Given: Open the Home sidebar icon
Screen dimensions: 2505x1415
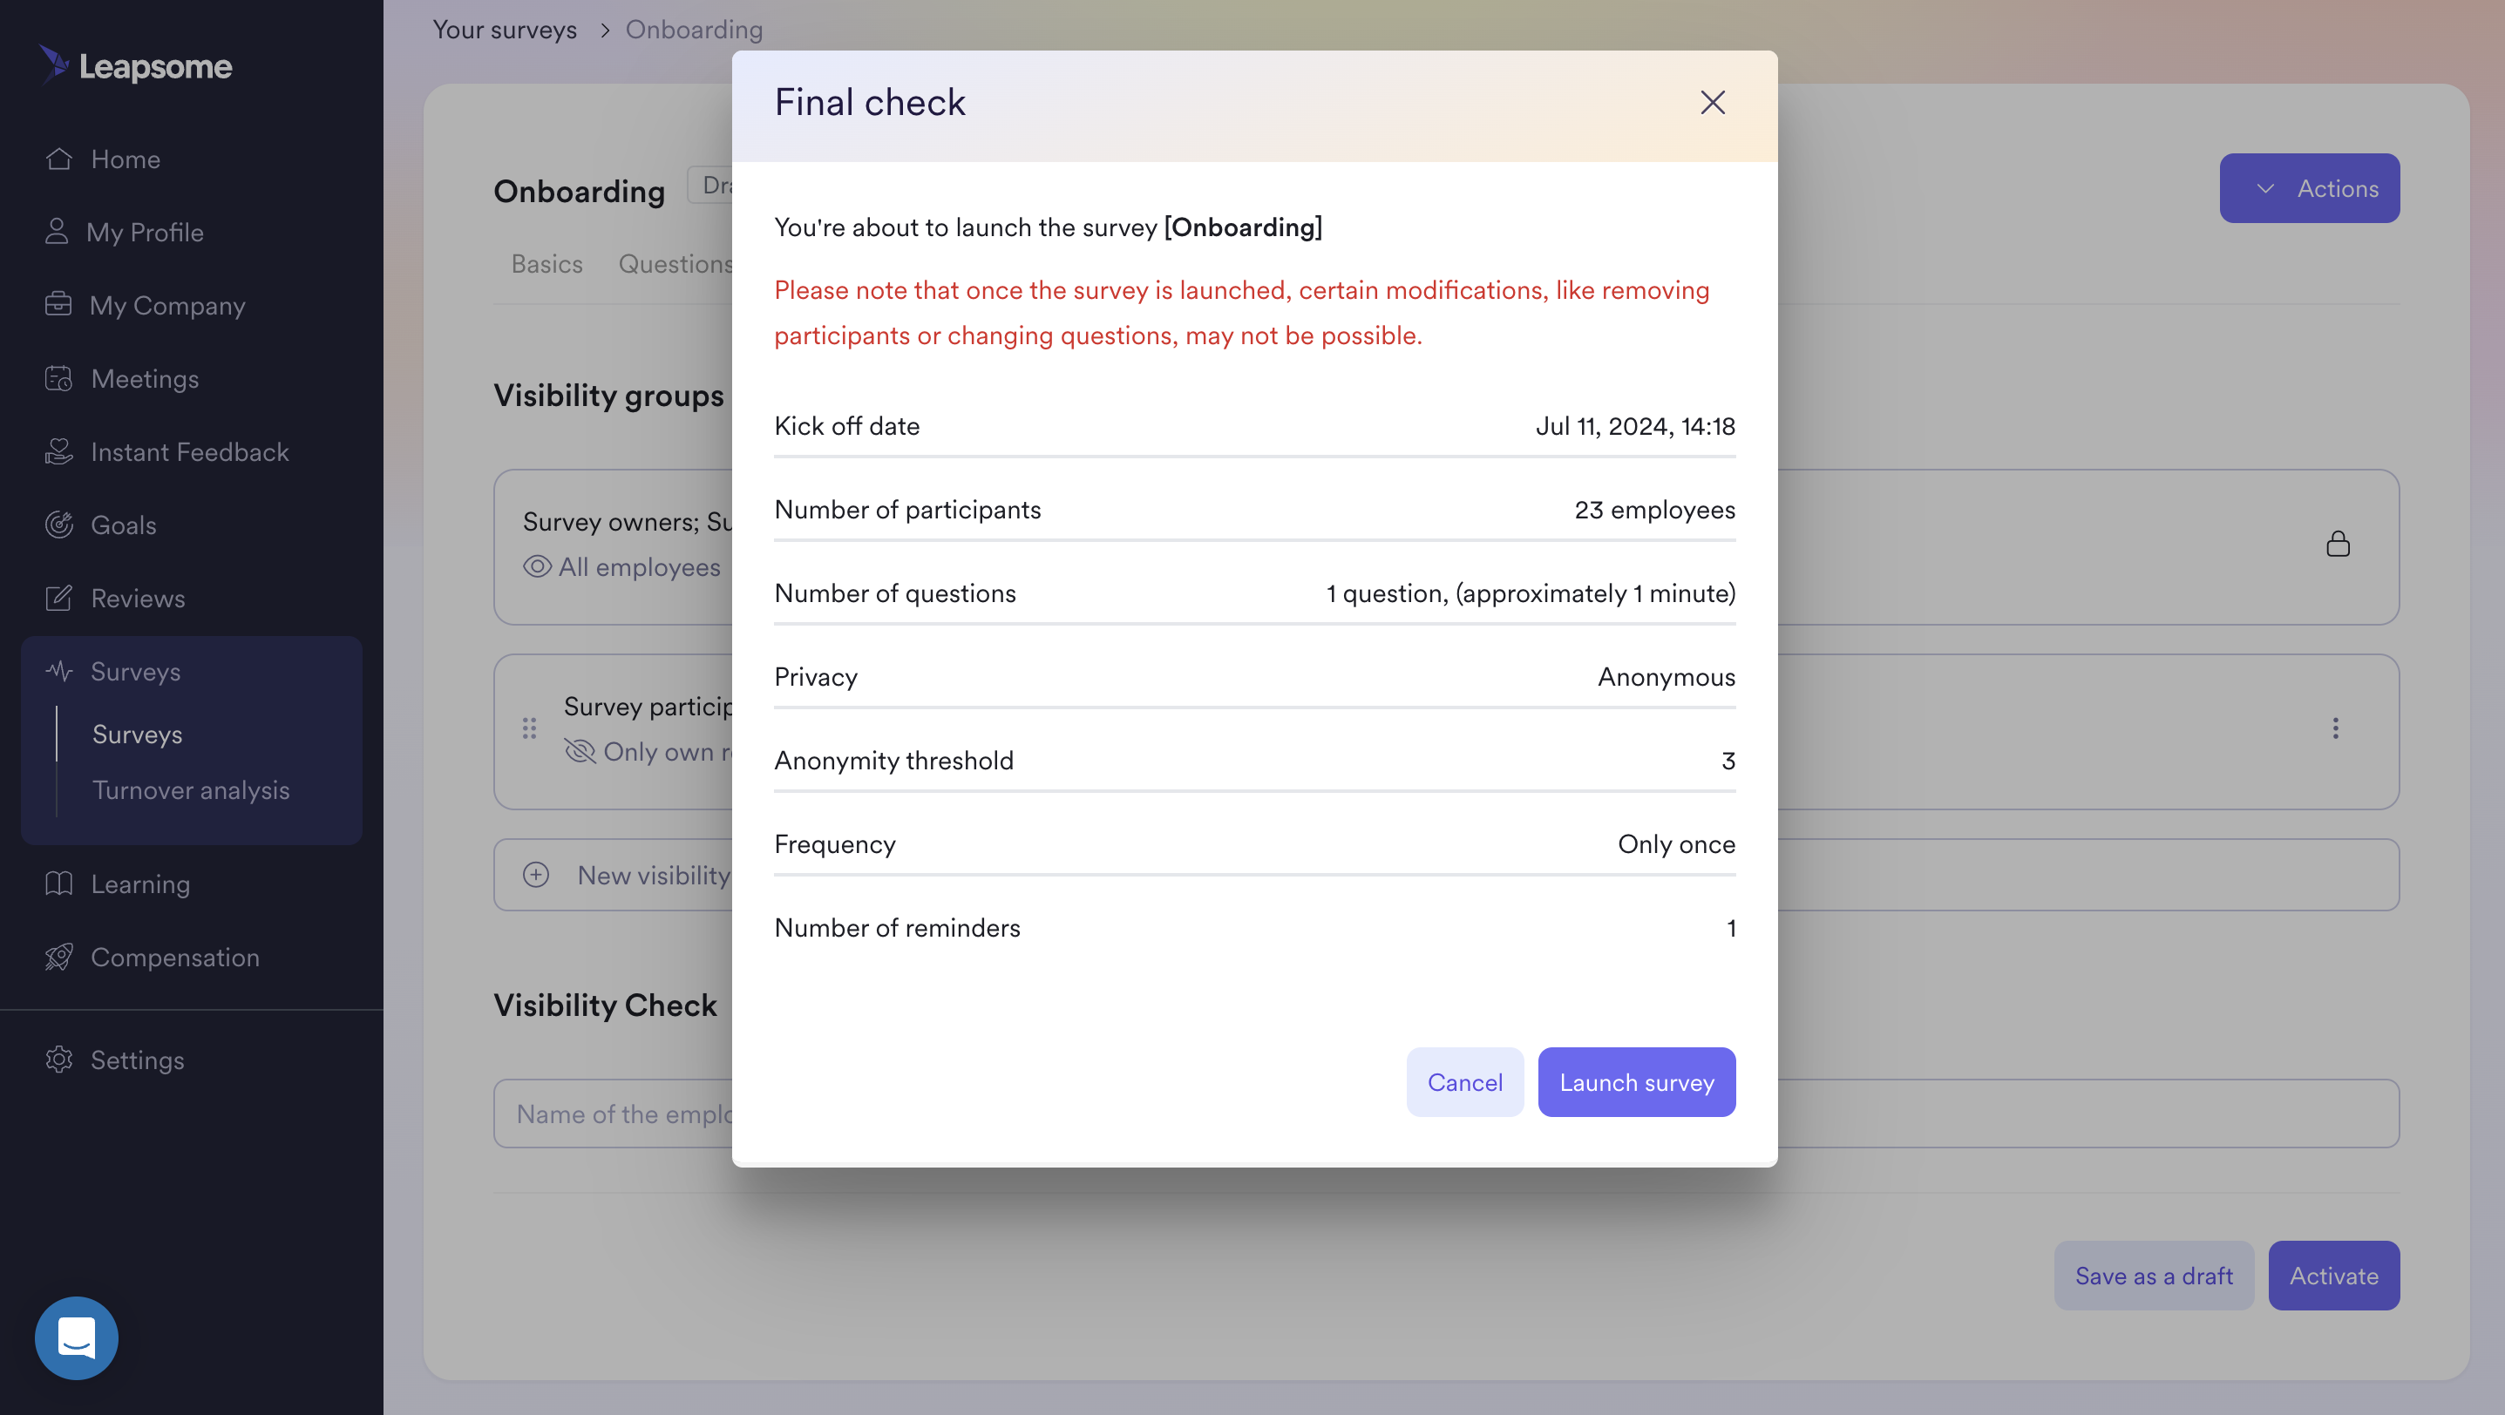Looking at the screenshot, I should 58,159.
